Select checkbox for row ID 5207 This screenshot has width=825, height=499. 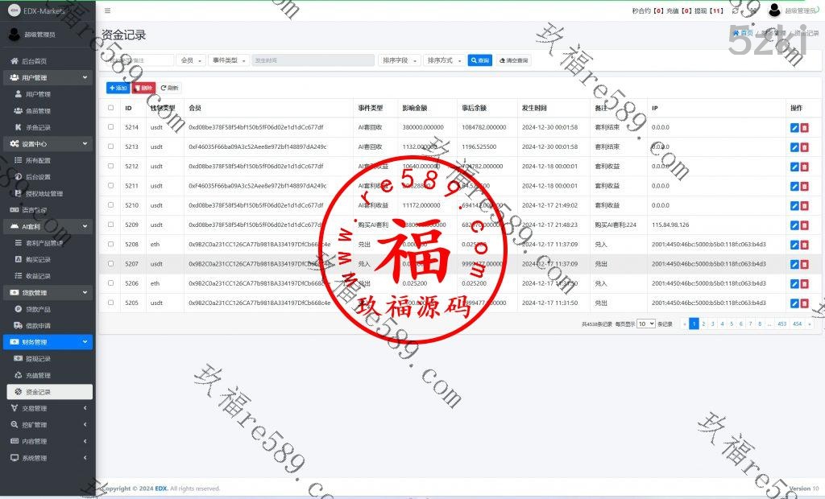[x=111, y=264]
